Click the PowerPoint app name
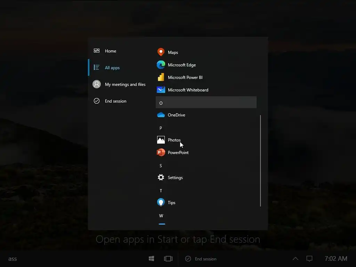The height and width of the screenshot is (267, 356). point(178,153)
